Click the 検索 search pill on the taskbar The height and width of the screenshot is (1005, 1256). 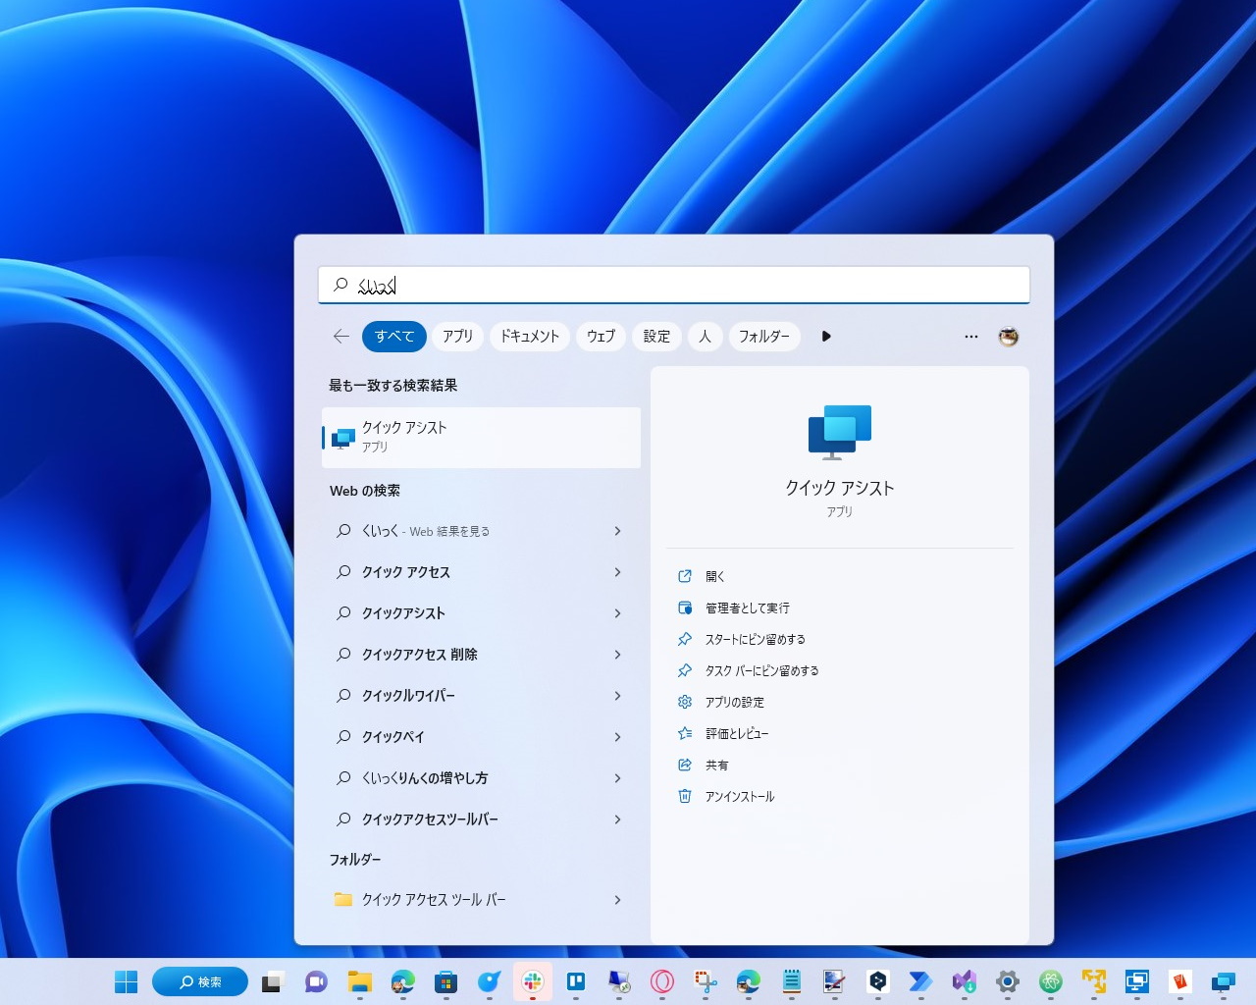click(199, 981)
